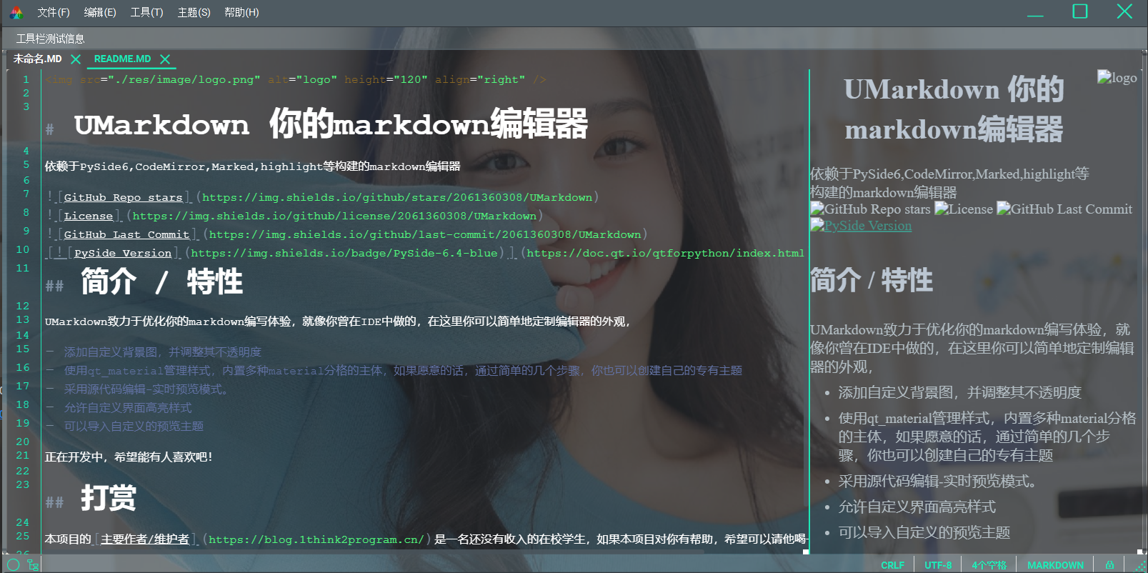Click the circle status icon in status bar
This screenshot has height=573, width=1148.
pyautogui.click(x=13, y=564)
